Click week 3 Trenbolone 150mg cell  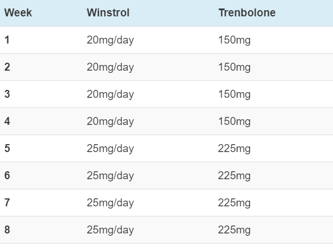[235, 94]
